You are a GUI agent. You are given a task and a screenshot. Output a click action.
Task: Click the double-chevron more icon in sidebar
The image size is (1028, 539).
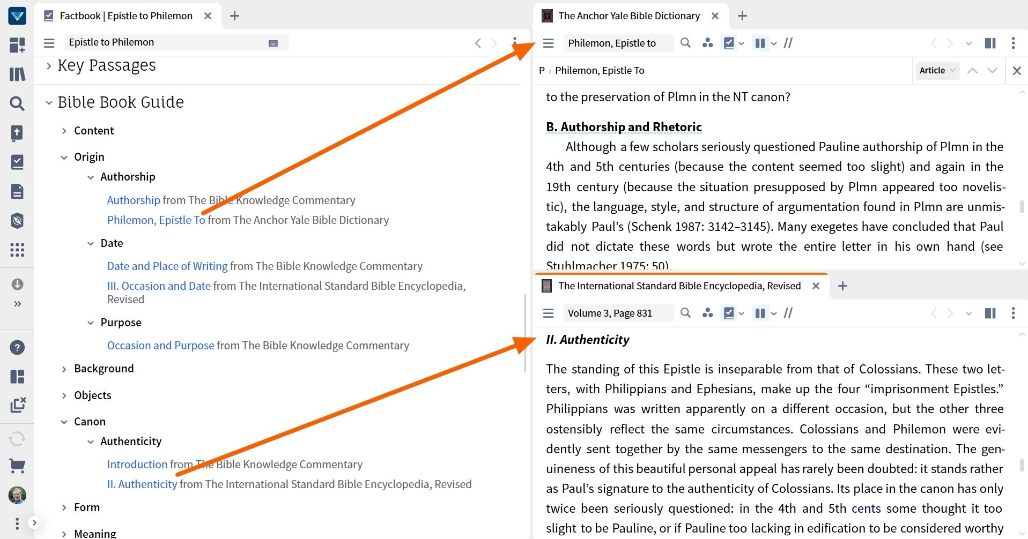click(x=17, y=304)
